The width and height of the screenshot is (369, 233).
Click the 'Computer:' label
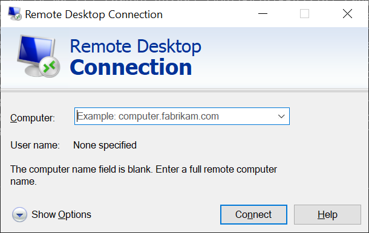click(x=33, y=118)
